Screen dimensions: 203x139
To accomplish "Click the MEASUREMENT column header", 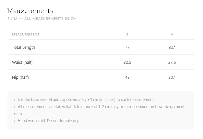I will 26,35.
